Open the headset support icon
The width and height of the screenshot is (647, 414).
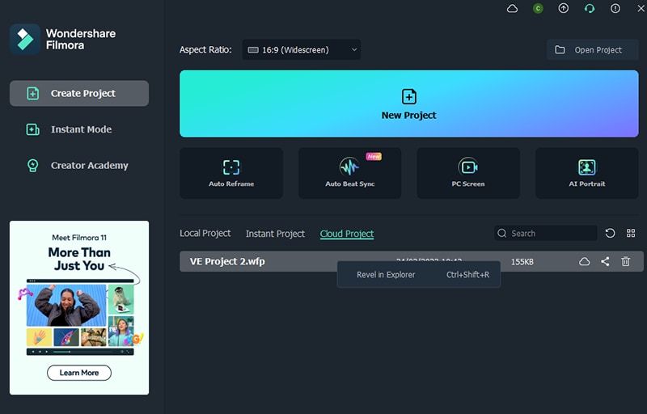tap(590, 9)
